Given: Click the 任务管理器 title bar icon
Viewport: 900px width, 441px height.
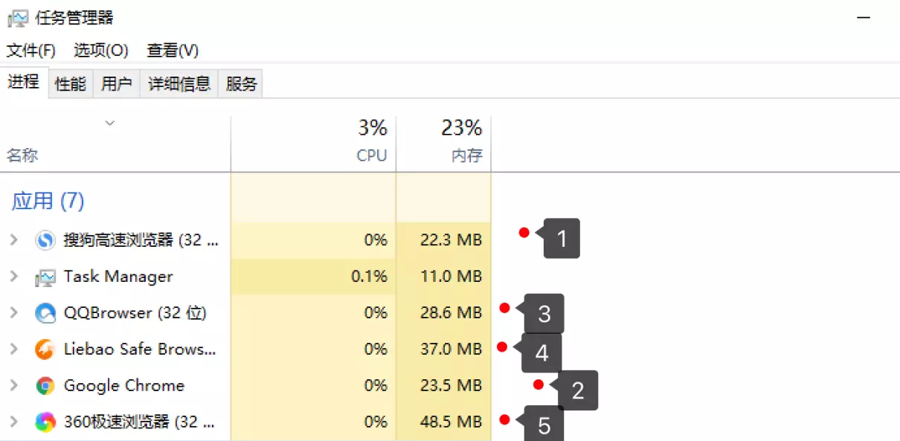Looking at the screenshot, I should pos(18,19).
